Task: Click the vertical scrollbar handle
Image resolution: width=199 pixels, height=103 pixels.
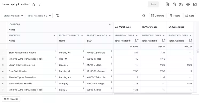Action: pyautogui.click(x=198, y=52)
